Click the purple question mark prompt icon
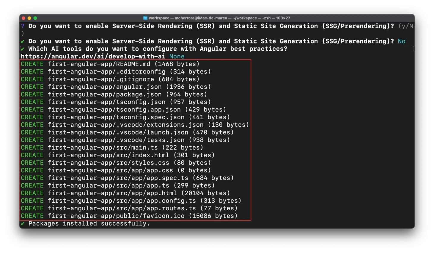Viewport: 434px width, 253px height. pos(23,26)
